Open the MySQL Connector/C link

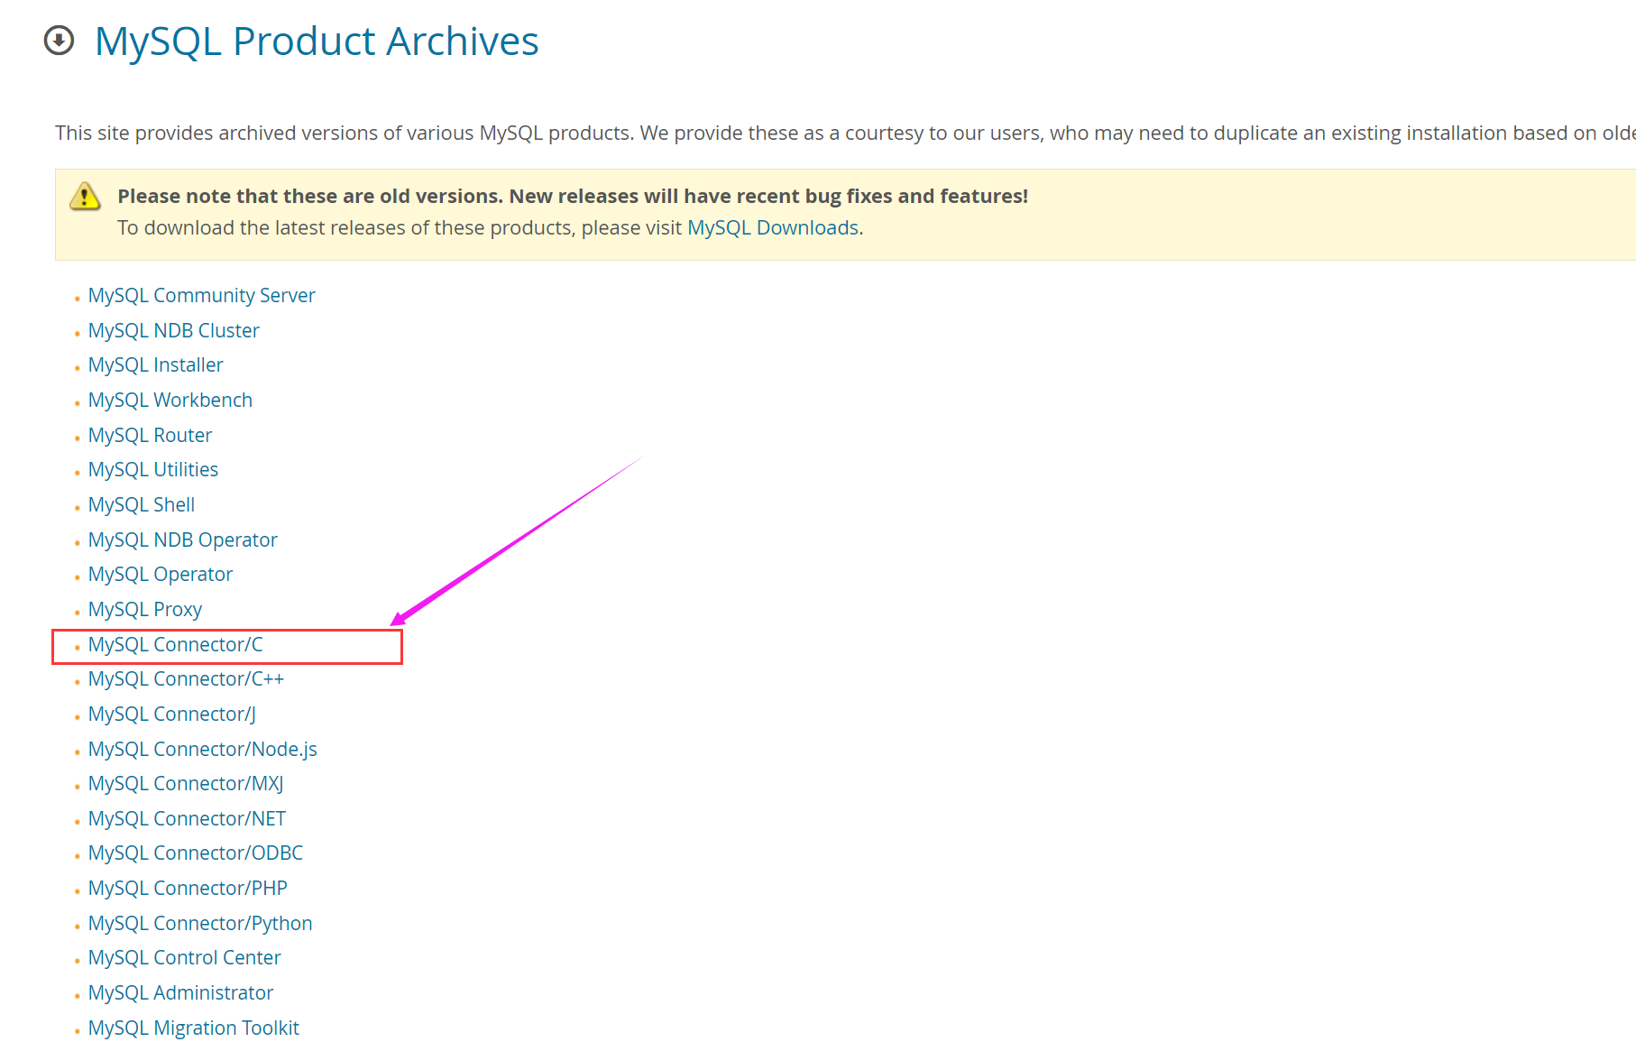point(176,644)
